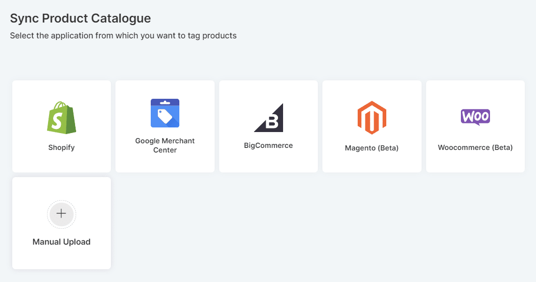Click the green Shopify bag logo
Screen dimensions: 536x282
click(61, 118)
